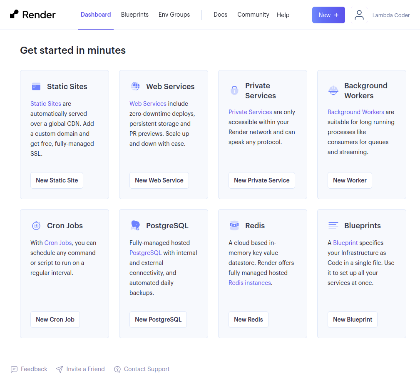Click the New Static Site button
Viewport: 420px width, 387px height.
click(57, 180)
